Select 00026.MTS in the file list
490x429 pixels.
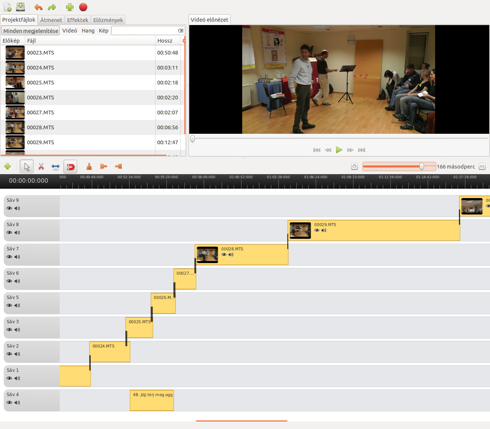(40, 98)
